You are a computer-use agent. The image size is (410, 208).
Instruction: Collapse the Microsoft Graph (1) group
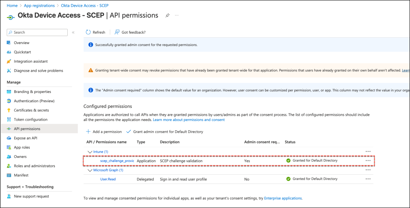pos(90,170)
